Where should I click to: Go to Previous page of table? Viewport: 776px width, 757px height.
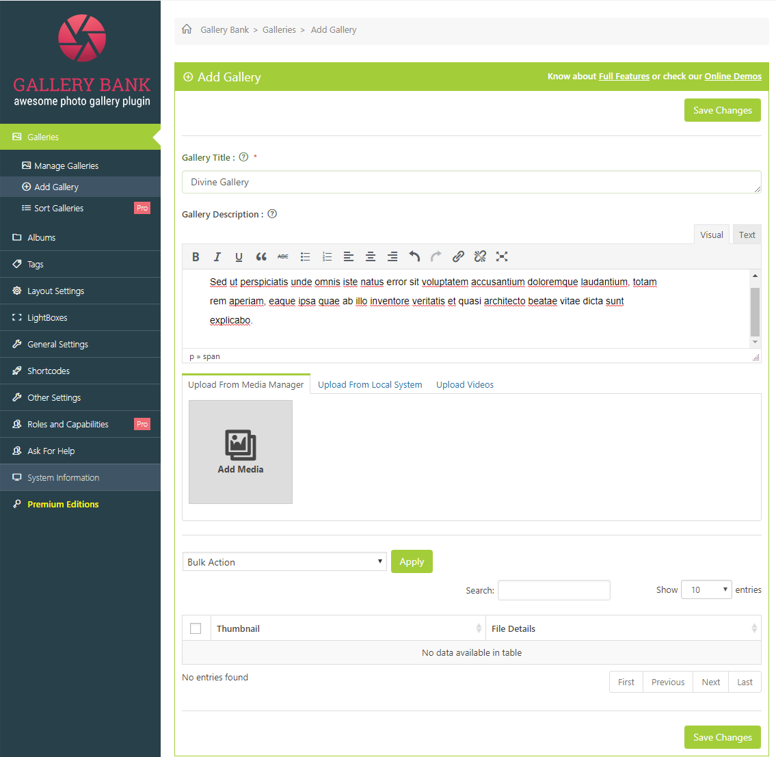(668, 682)
